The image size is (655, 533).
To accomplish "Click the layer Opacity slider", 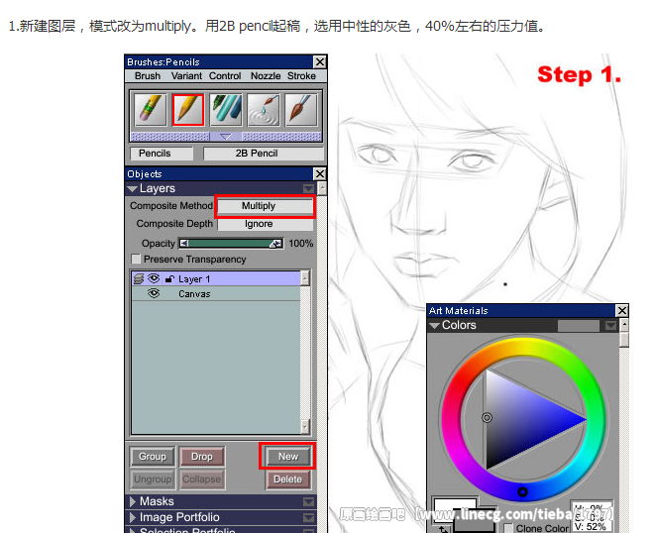I will pos(231,243).
